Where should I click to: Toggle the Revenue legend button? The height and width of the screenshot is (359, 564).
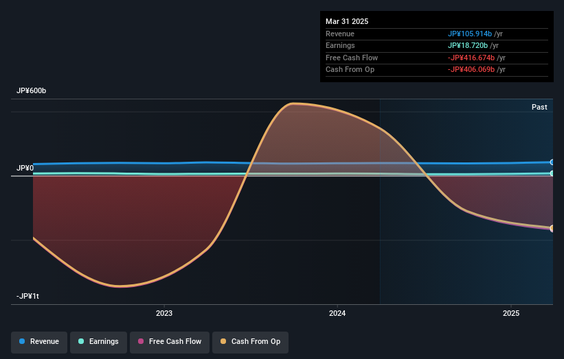(x=39, y=342)
